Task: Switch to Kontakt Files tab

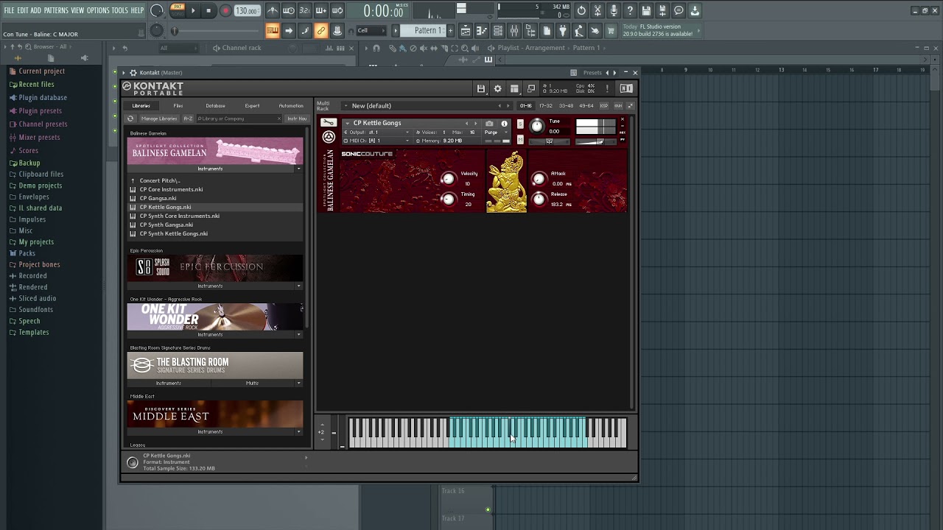Action: click(178, 106)
